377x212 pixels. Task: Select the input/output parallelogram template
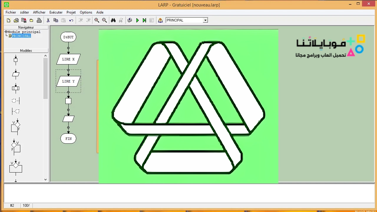tap(16, 74)
